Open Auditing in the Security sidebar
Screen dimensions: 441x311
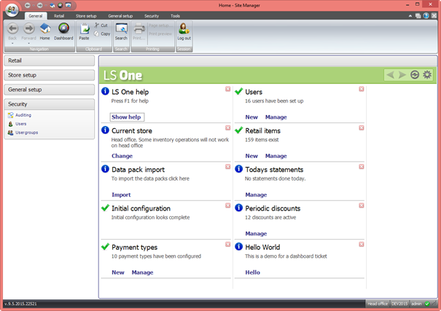(20, 115)
